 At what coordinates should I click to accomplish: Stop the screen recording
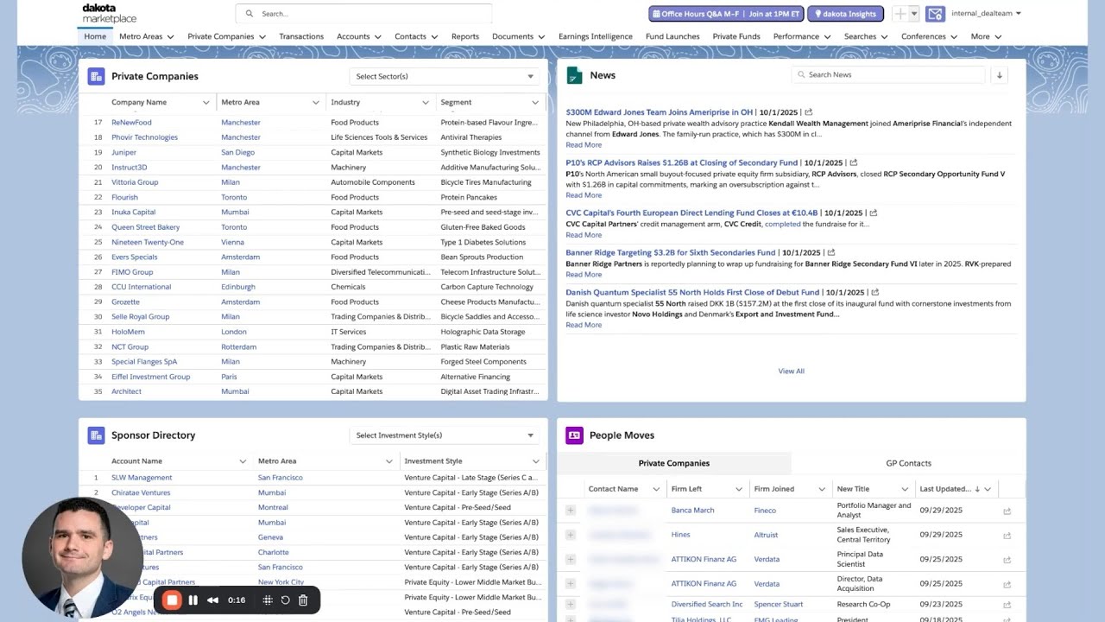click(172, 600)
